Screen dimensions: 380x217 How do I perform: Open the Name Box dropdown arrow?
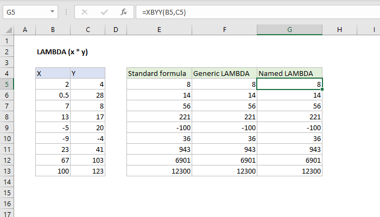pyautogui.click(x=52, y=11)
